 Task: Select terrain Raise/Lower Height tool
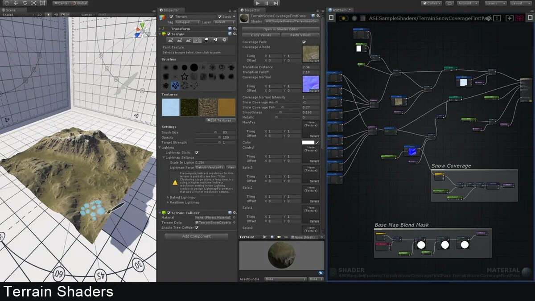170,40
